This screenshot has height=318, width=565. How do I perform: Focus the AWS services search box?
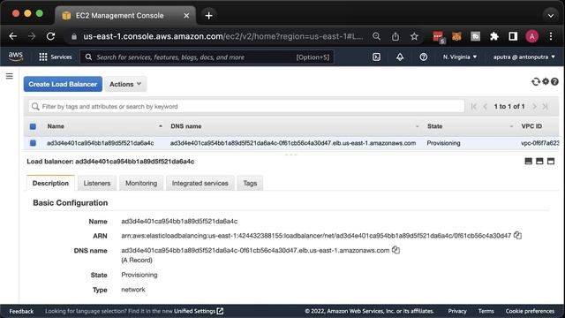coord(207,57)
